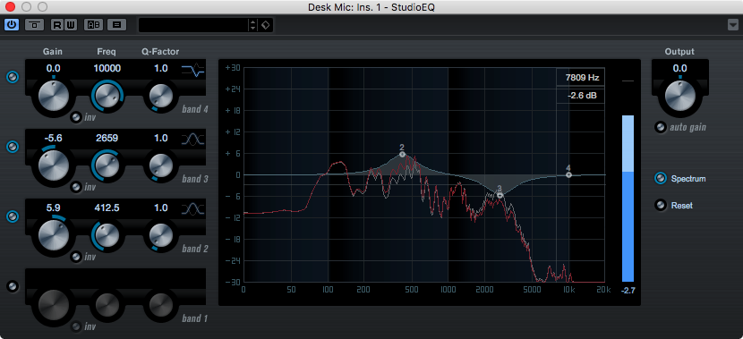The width and height of the screenshot is (743, 339).
Task: Click the 7809 Hz readout box
Action: click(581, 77)
